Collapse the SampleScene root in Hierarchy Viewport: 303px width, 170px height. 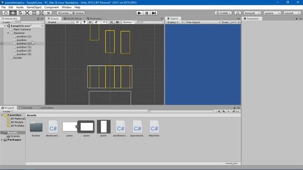click(x=5, y=26)
